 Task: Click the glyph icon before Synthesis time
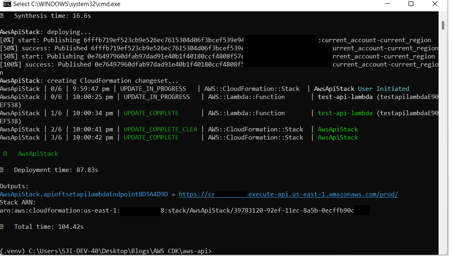click(x=3, y=15)
